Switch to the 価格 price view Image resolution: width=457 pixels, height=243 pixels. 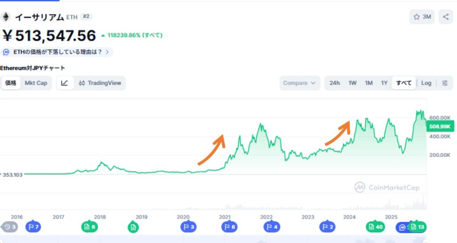11,83
